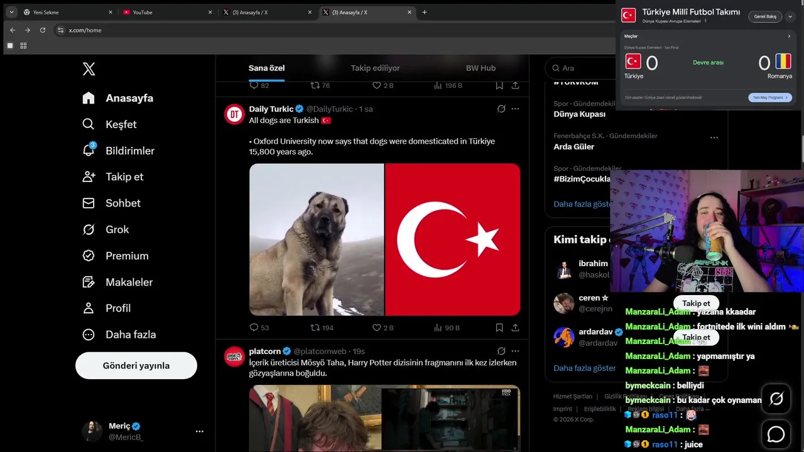The image size is (804, 452).
Task: Click browser forward arrow
Action: click(x=28, y=30)
